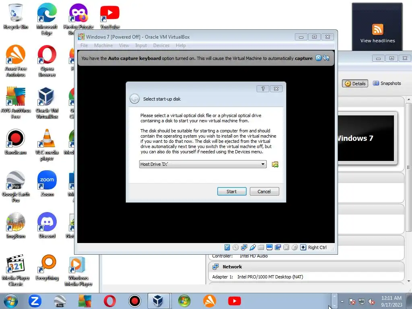
Task: Open the Windows Start menu orb
Action: (11, 301)
